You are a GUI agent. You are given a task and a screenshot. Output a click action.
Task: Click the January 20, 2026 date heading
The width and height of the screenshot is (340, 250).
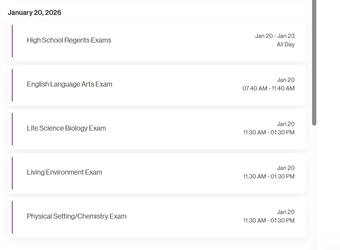[x=34, y=13]
